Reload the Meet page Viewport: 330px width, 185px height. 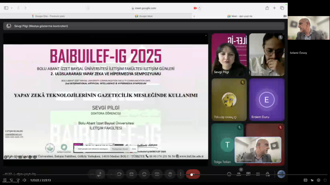[x=200, y=8]
